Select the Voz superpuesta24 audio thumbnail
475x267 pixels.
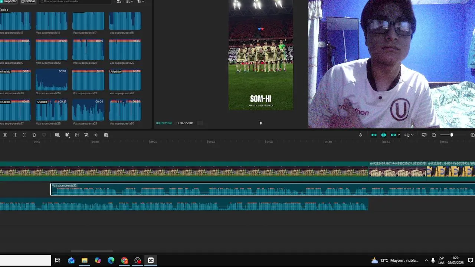[52, 80]
